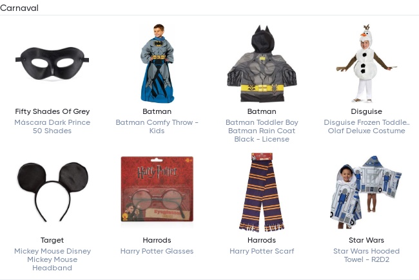
Task: Click the black Dark Prince mask image
Action: click(52, 64)
